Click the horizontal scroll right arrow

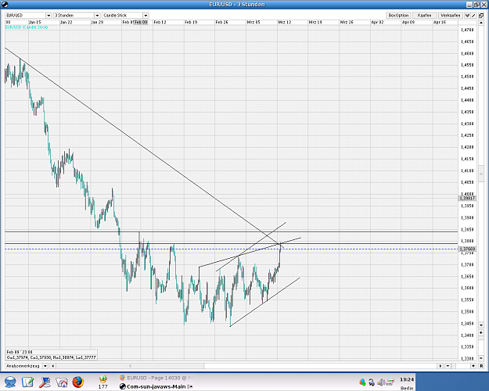pos(440,366)
